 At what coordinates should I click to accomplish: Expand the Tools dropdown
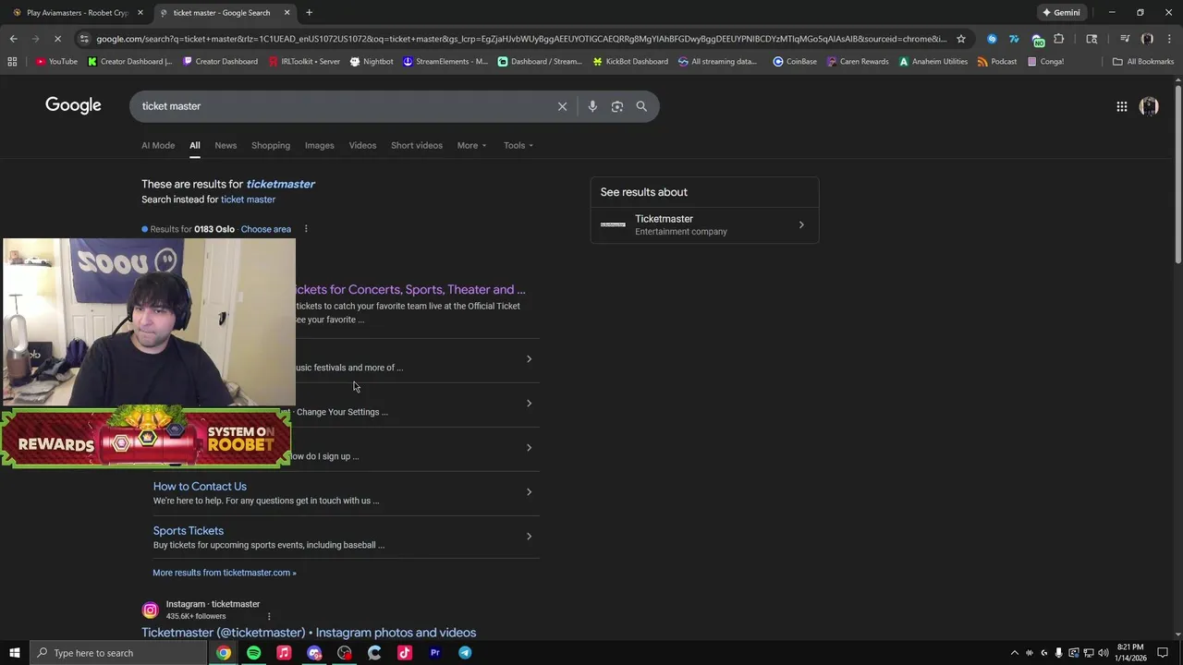pos(518,145)
